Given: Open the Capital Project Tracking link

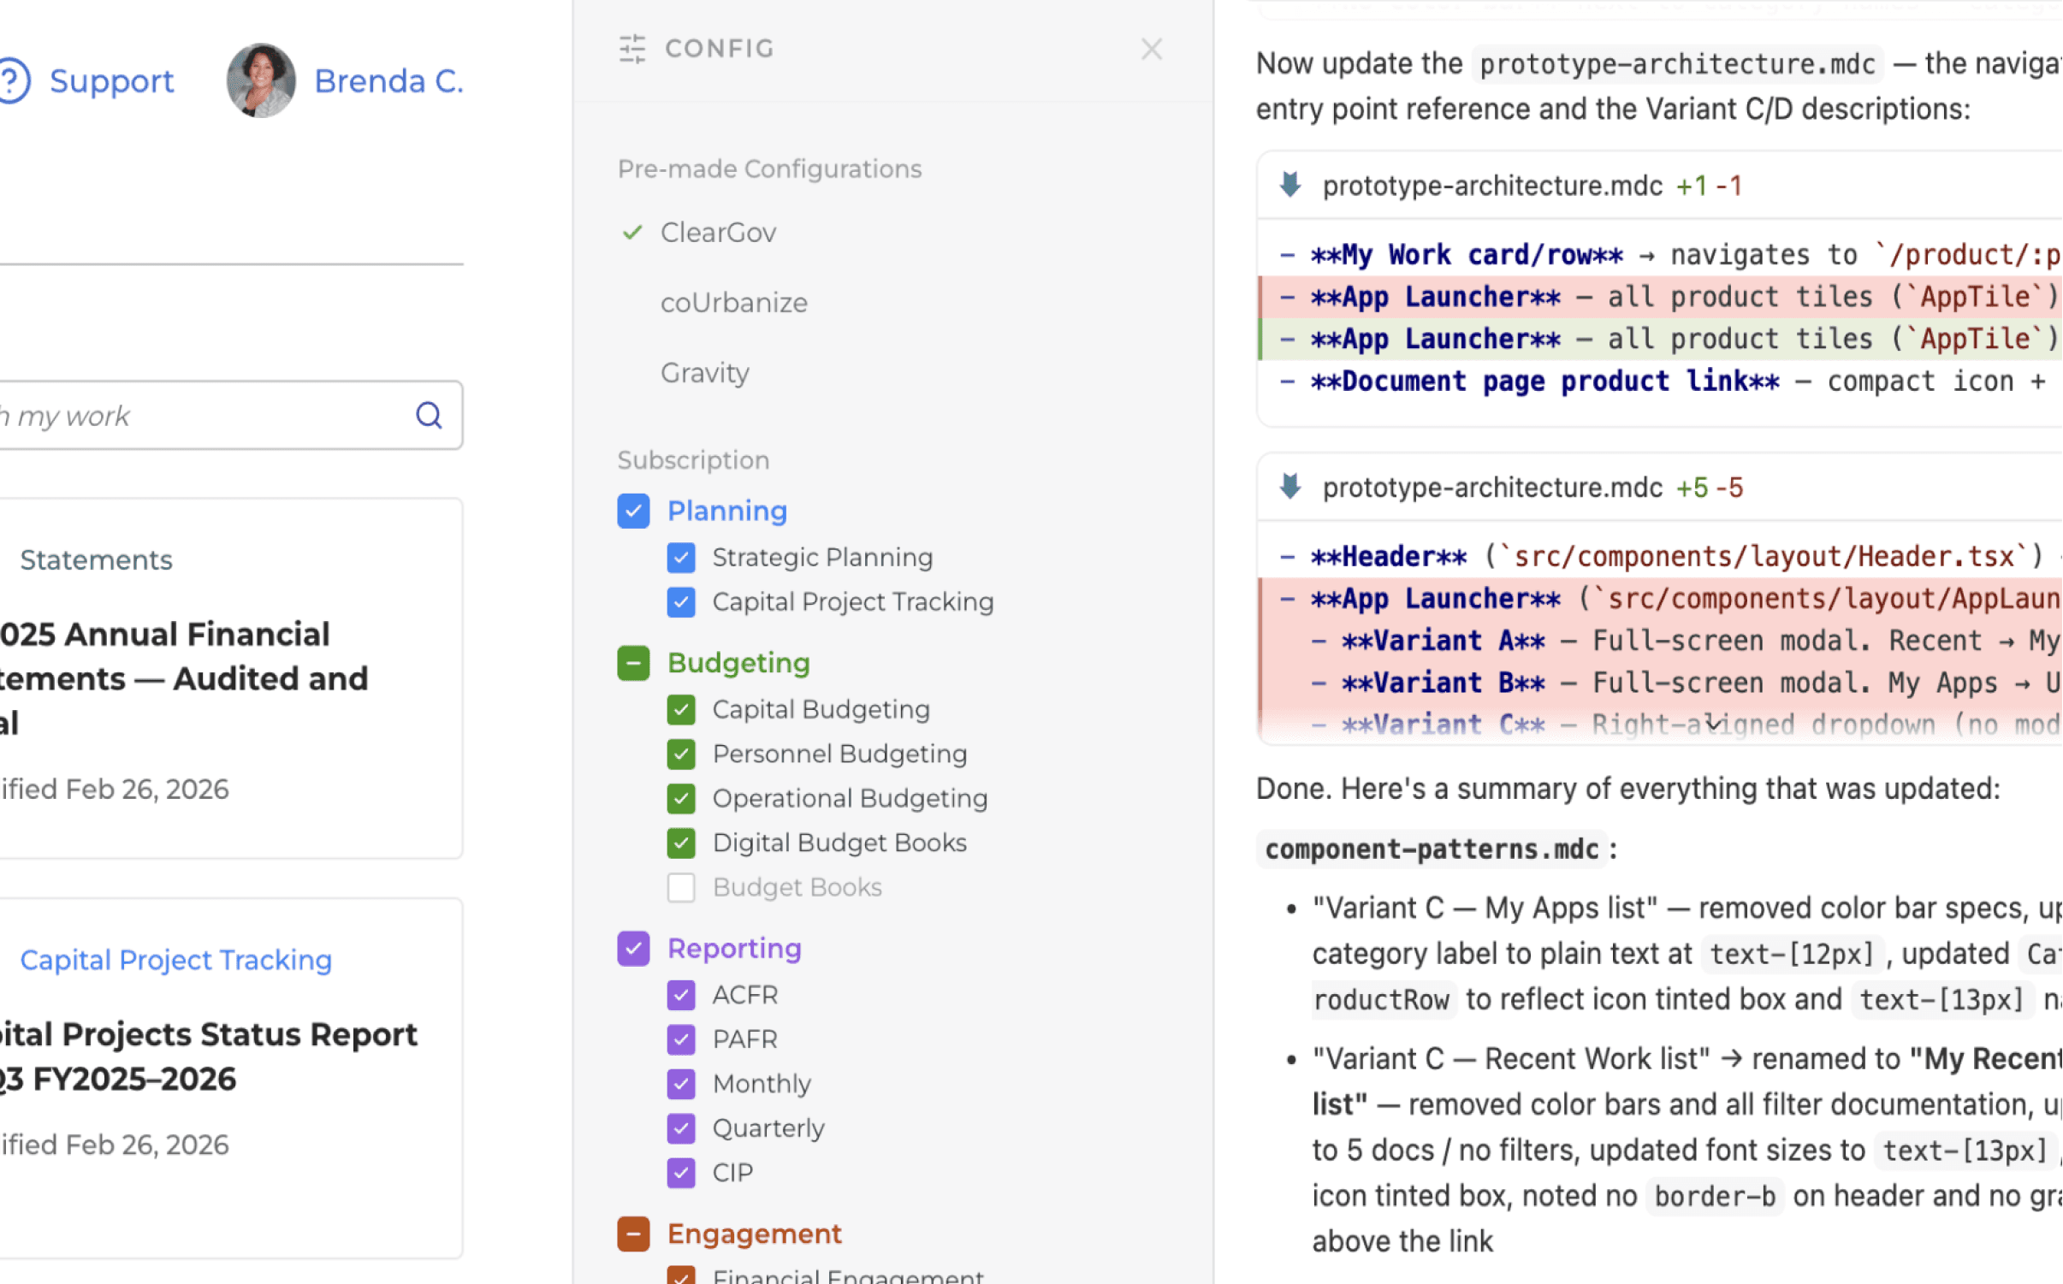Looking at the screenshot, I should click(175, 959).
